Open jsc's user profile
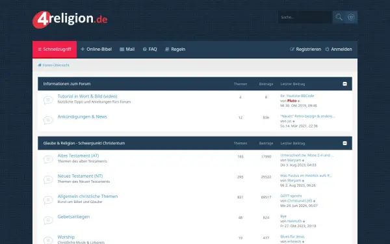This screenshot has height=244, width=390. (289, 121)
